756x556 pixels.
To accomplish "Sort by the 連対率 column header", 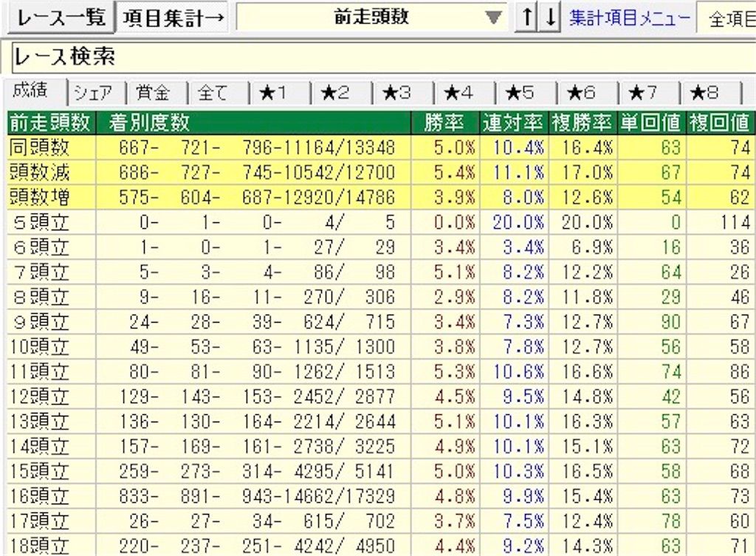I will point(515,123).
